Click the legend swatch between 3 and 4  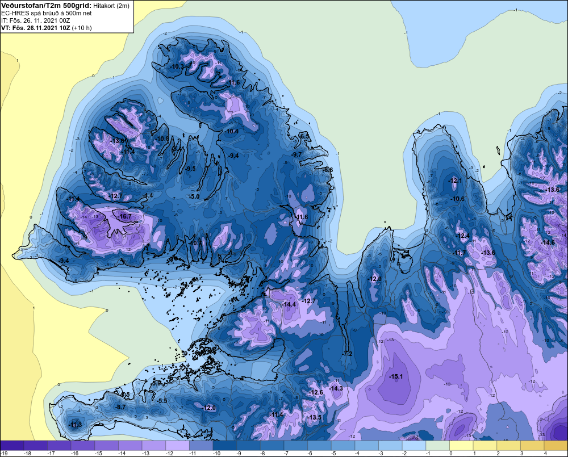click(x=532, y=445)
